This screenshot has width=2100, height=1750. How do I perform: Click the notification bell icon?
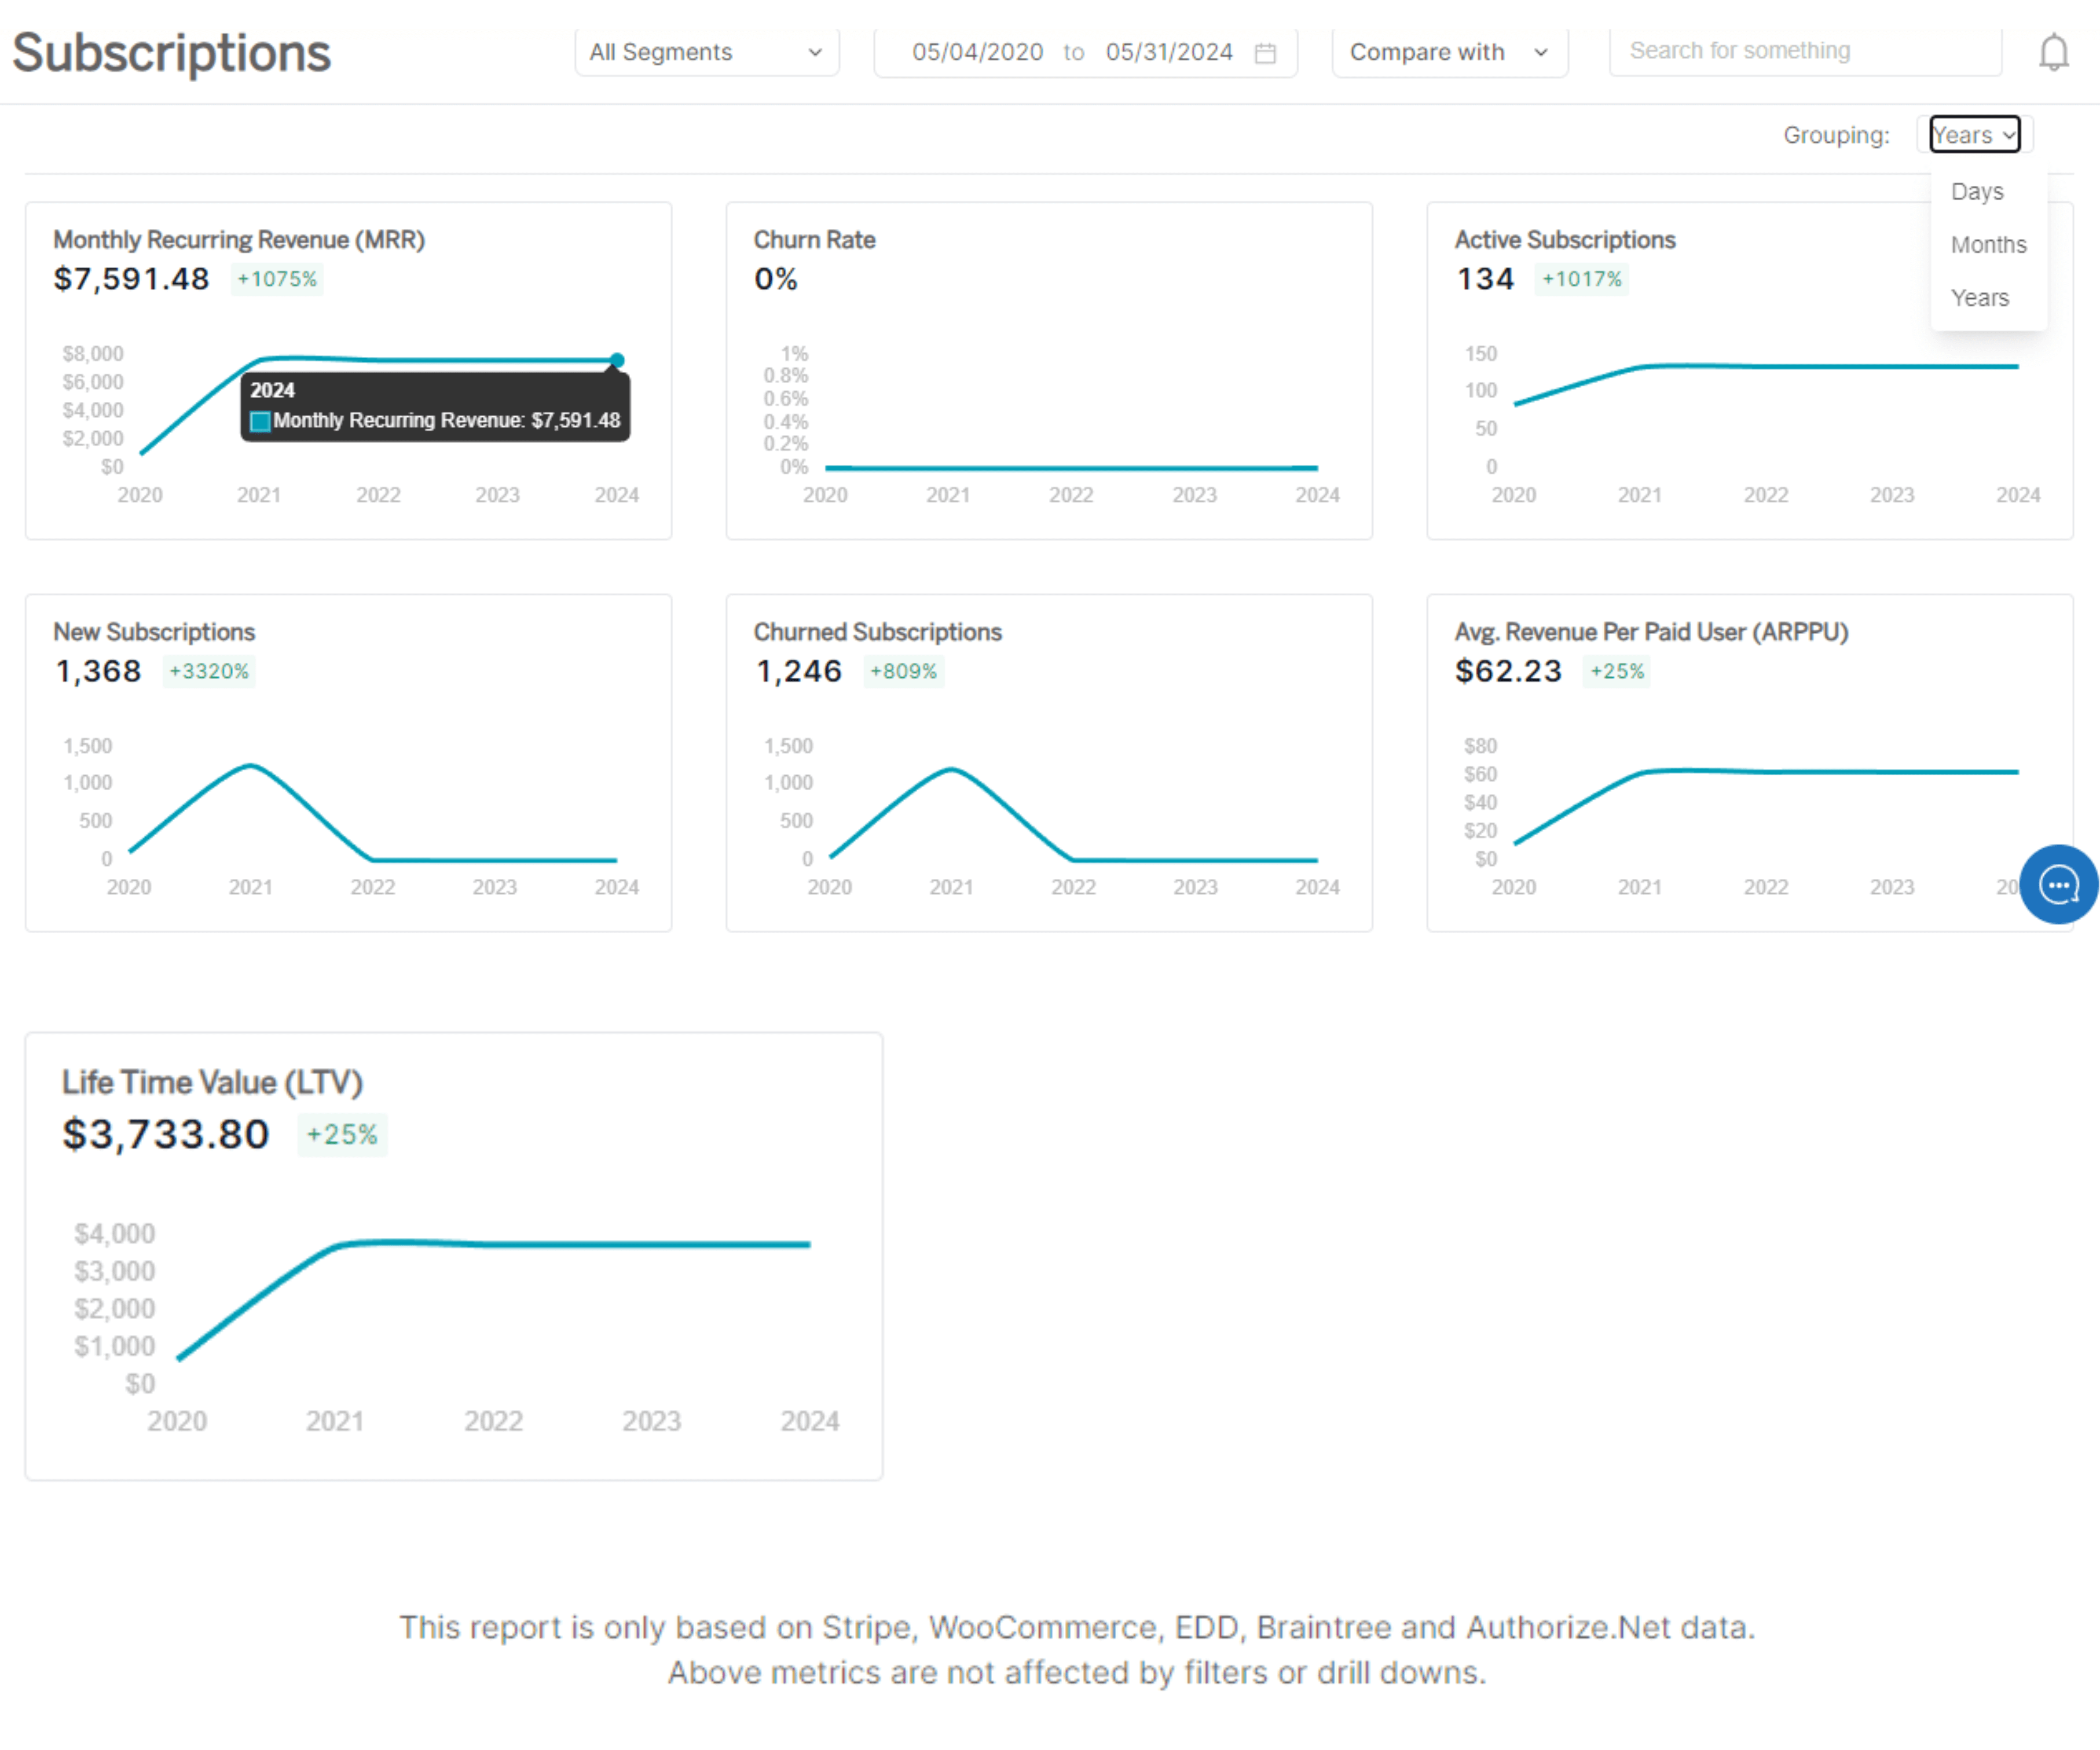[x=2053, y=52]
